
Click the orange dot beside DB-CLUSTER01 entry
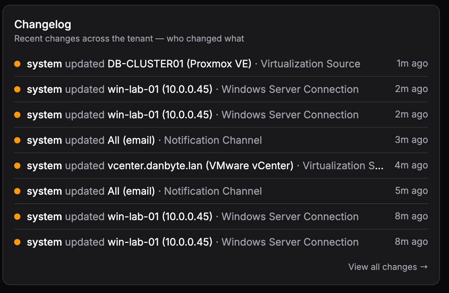point(17,64)
